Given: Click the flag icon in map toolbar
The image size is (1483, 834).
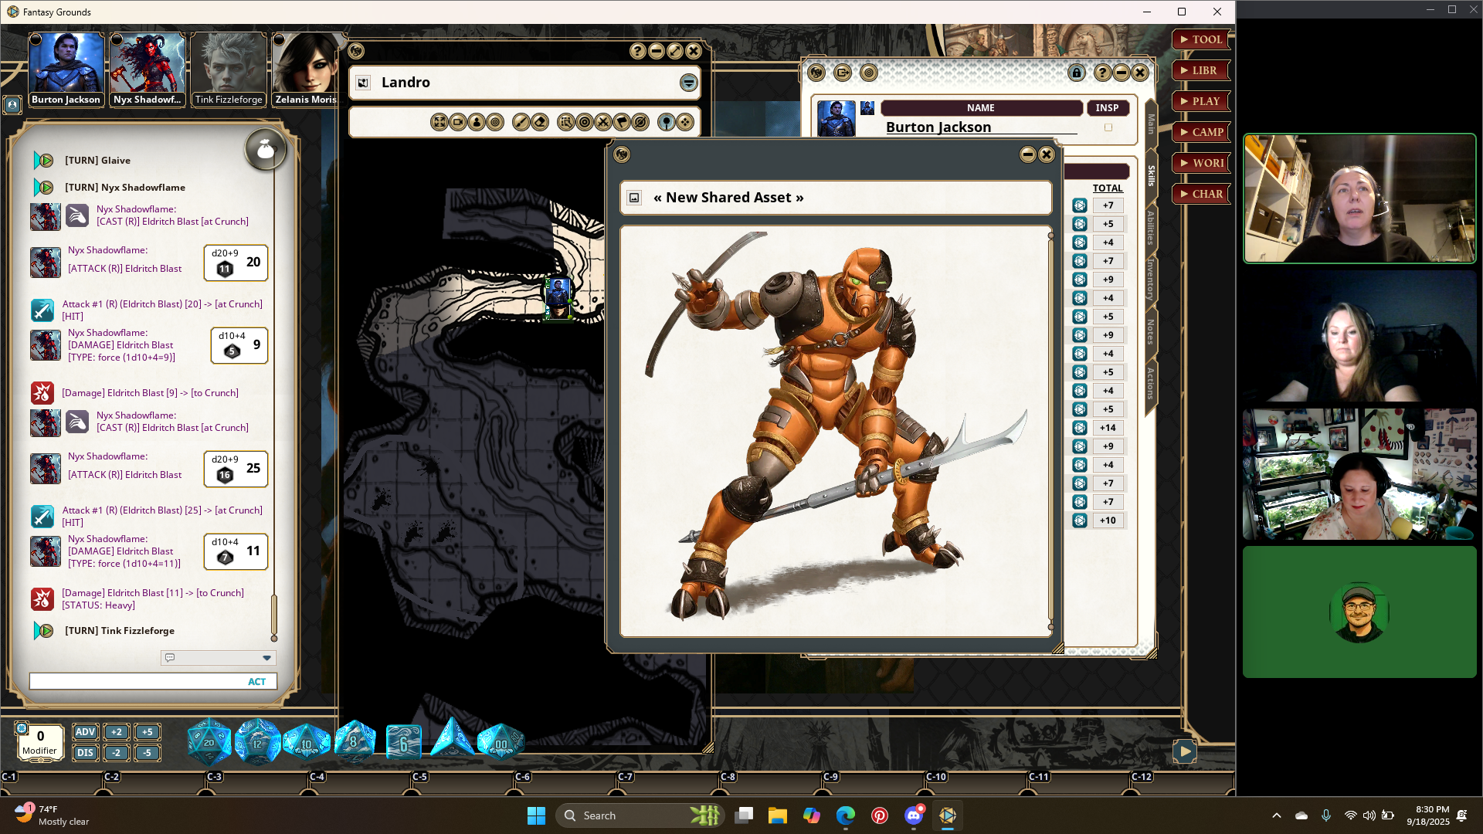Looking at the screenshot, I should [622, 122].
